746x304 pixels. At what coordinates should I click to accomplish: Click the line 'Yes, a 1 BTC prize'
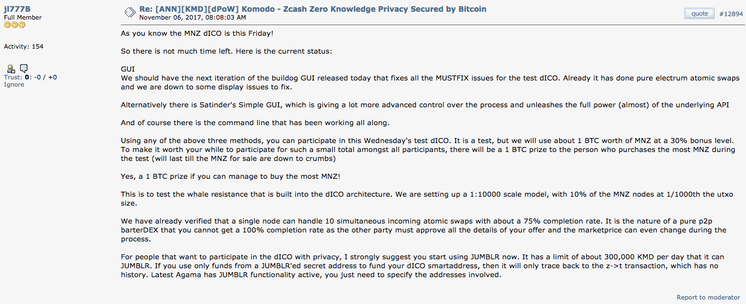230,177
